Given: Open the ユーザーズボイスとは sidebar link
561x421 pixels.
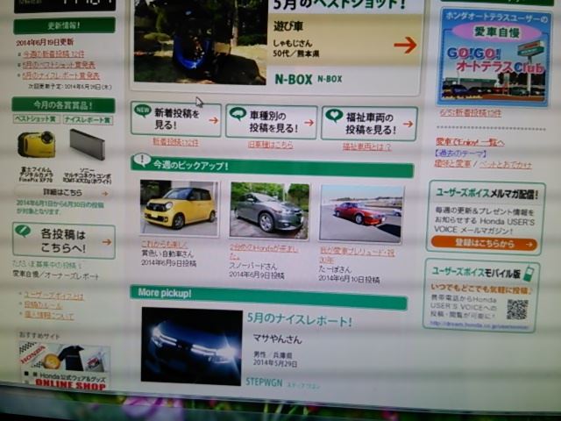Looking at the screenshot, I should coord(53,296).
